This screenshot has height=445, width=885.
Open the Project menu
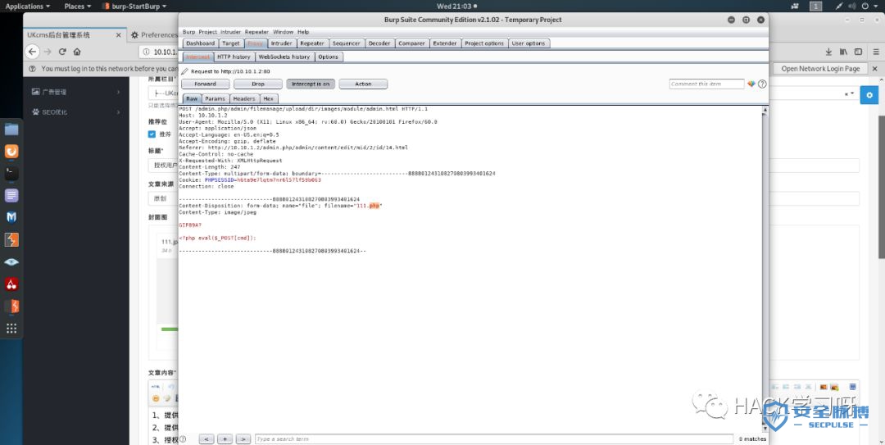point(207,32)
